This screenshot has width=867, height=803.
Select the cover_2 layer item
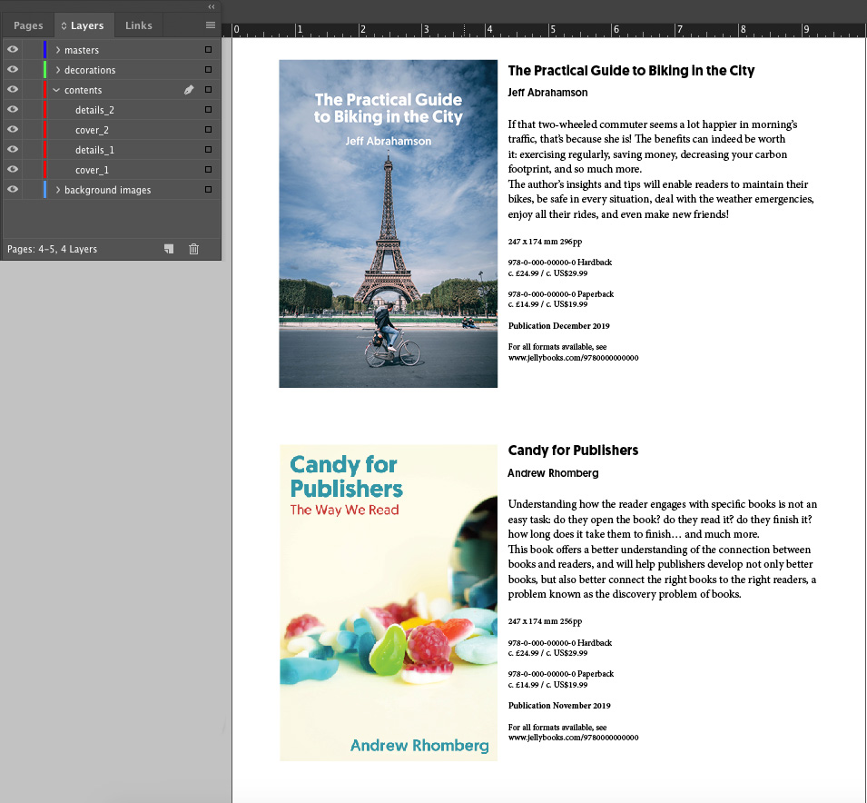[92, 130]
